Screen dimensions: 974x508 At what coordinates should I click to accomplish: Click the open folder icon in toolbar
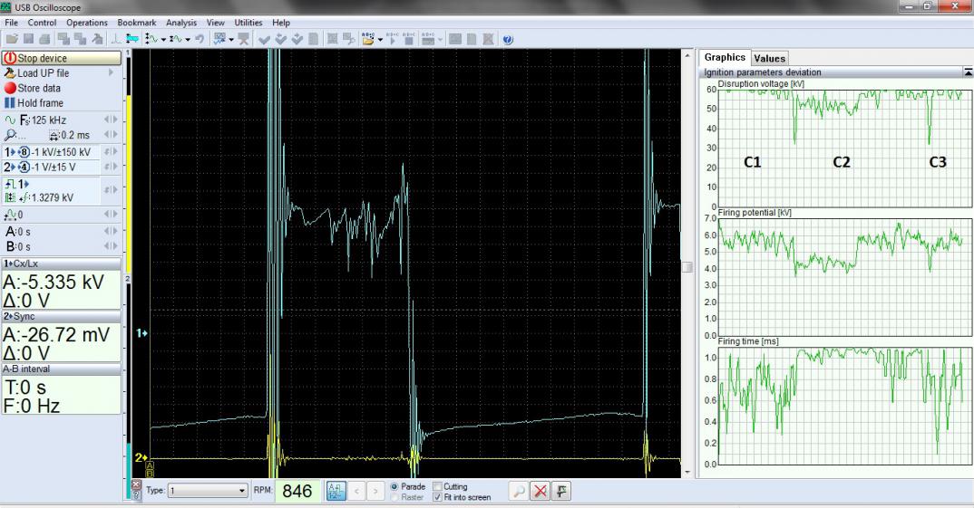tap(11, 40)
